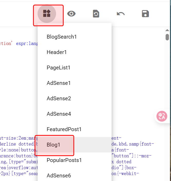Click the pink floating translate icon
This screenshot has width=171, height=181.
click(x=162, y=116)
